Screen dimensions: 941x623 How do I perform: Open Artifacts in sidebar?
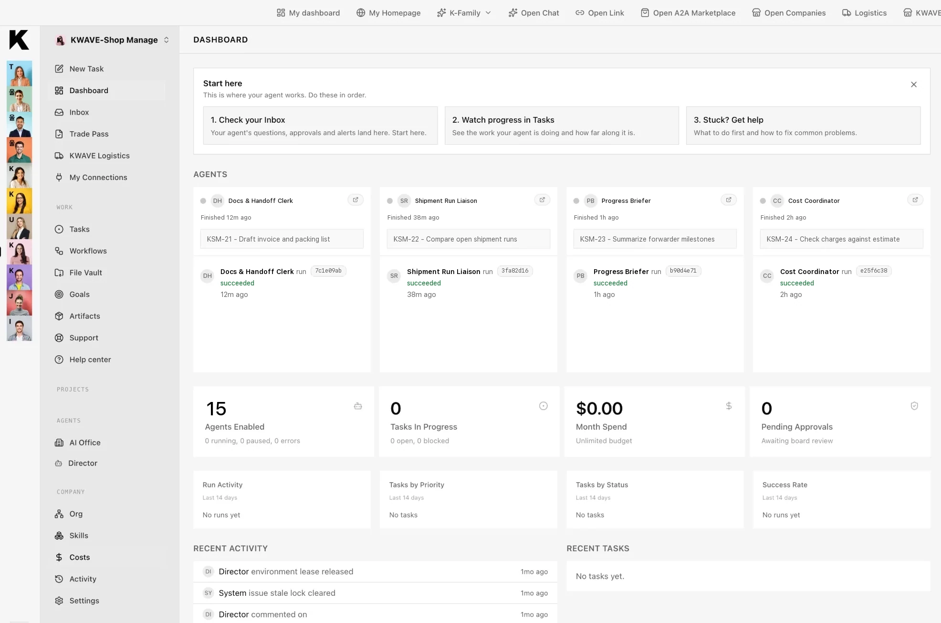tap(106, 316)
